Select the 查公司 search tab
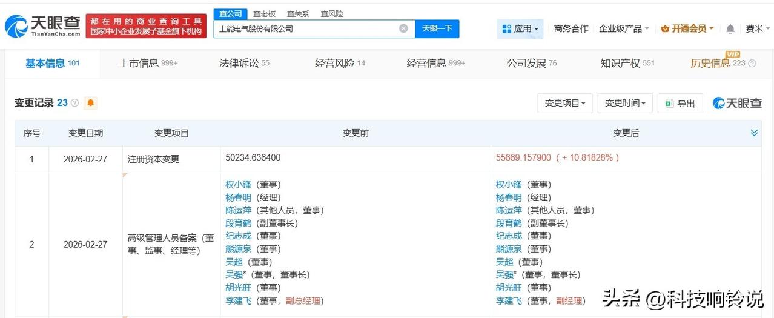Screen dimensions: 774x318 (230, 13)
